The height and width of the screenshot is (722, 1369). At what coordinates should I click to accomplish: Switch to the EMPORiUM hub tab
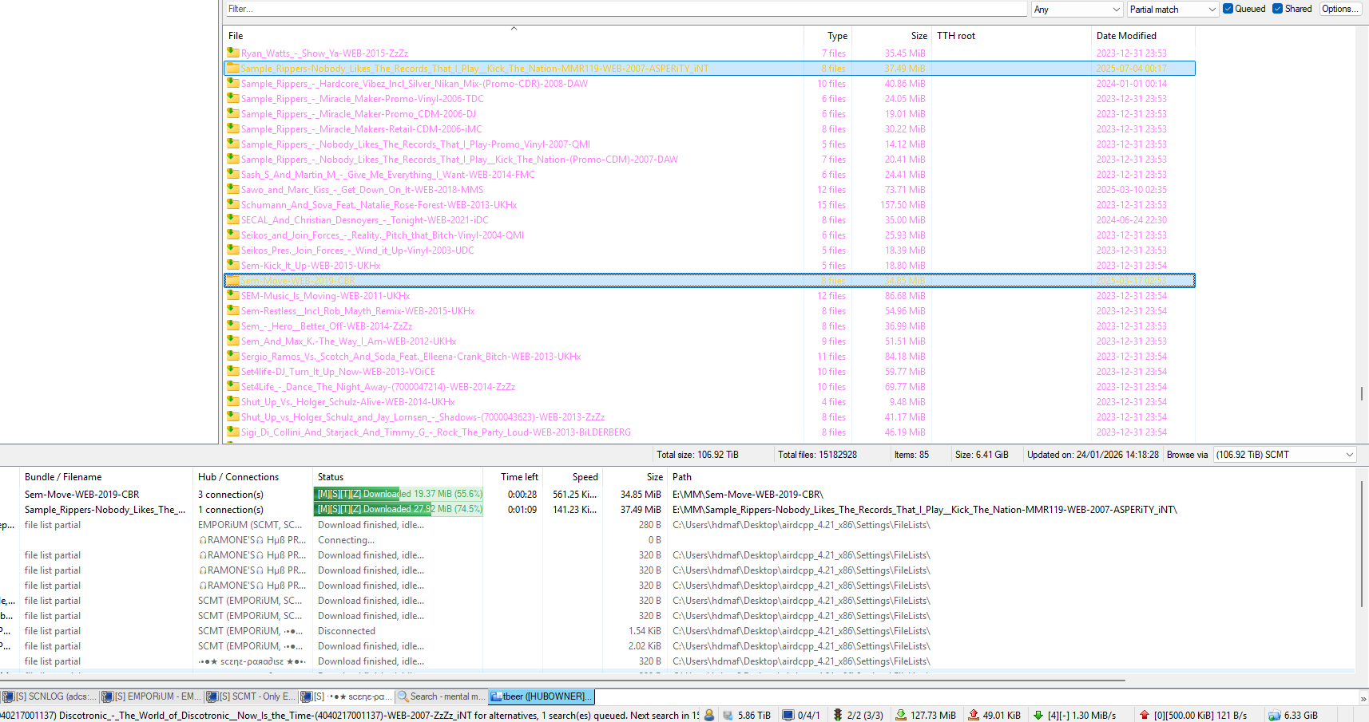[153, 696]
